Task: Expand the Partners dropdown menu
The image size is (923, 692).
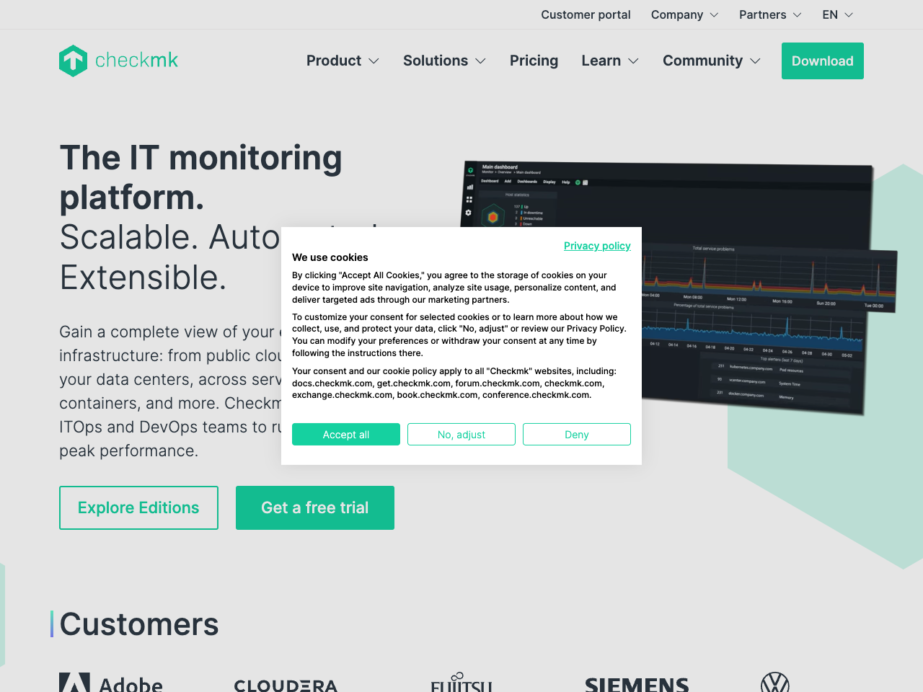Action: (770, 14)
